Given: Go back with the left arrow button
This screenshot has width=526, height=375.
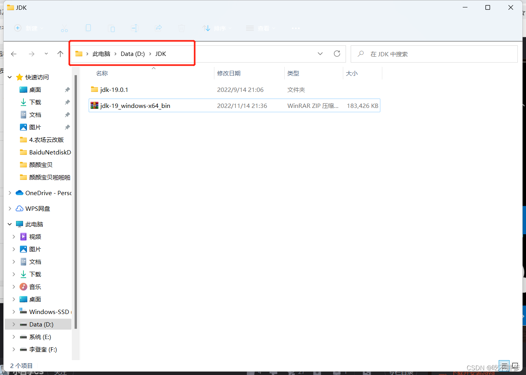Looking at the screenshot, I should click(14, 54).
